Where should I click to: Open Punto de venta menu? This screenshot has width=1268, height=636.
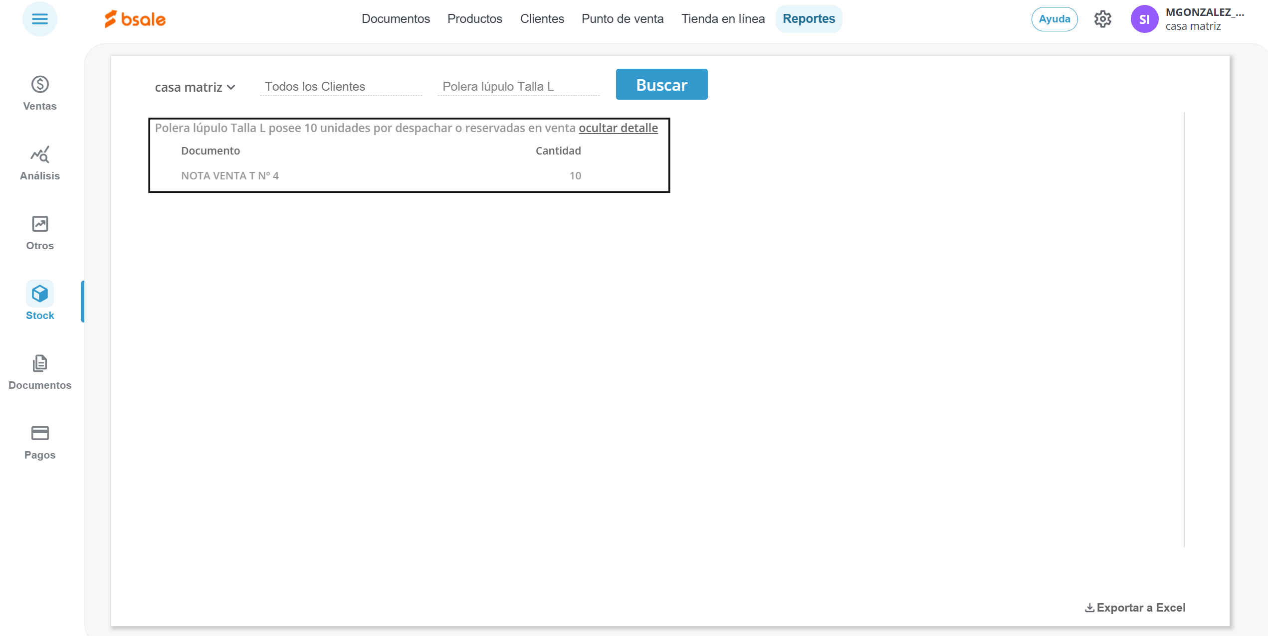point(622,19)
